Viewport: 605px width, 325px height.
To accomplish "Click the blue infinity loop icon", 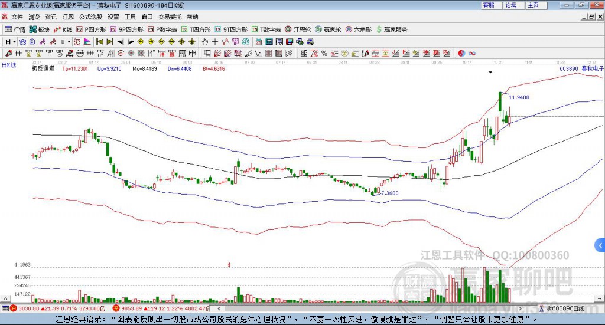I will 472,54.
